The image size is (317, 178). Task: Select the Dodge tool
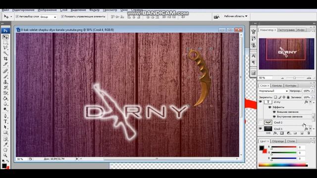point(5,109)
